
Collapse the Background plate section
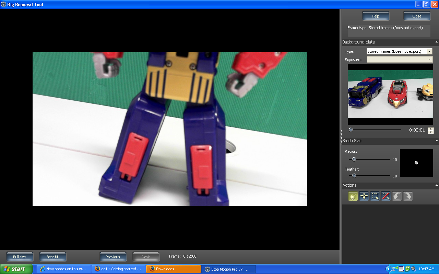pyautogui.click(x=437, y=42)
